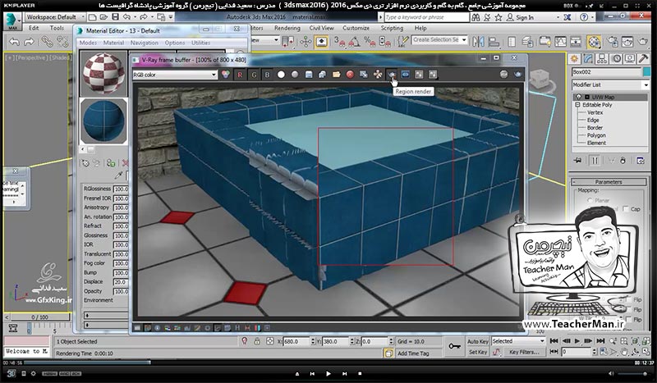Click the save all channels icon next to save

coord(322,75)
